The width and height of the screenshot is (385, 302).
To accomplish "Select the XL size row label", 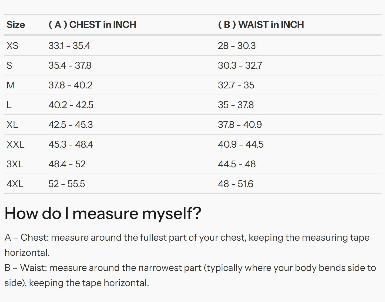I will [12, 125].
